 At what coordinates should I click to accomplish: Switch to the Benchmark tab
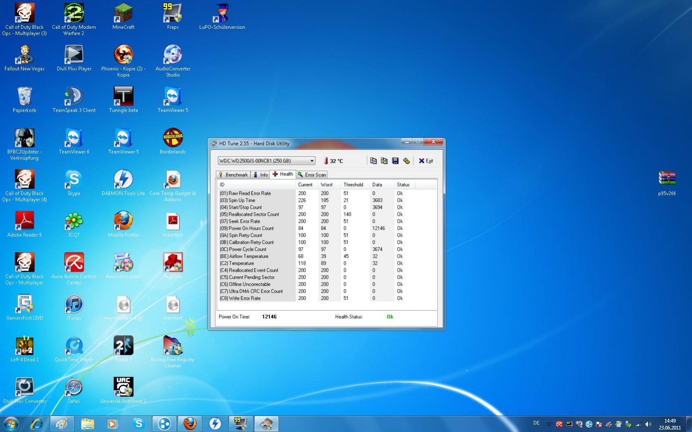[x=233, y=175]
